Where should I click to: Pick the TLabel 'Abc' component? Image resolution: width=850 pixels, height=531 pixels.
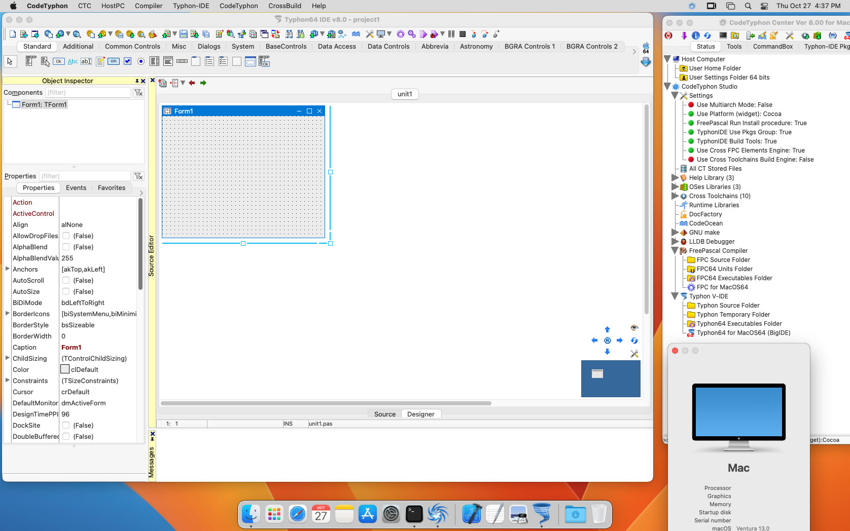73,61
